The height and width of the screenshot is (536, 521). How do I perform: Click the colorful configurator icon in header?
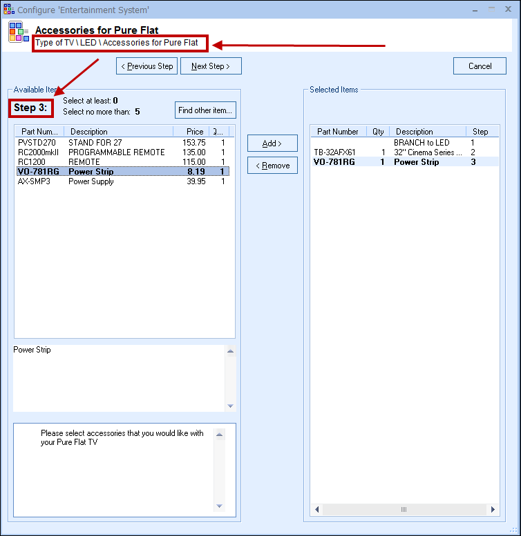tap(19, 32)
